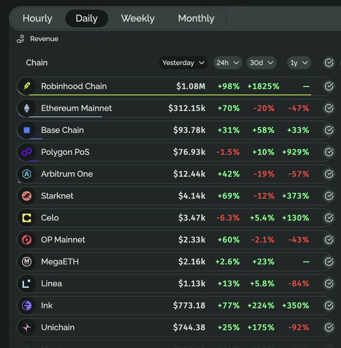Toggle check circle for MegaETH row
This screenshot has width=341, height=348.
pos(329,262)
